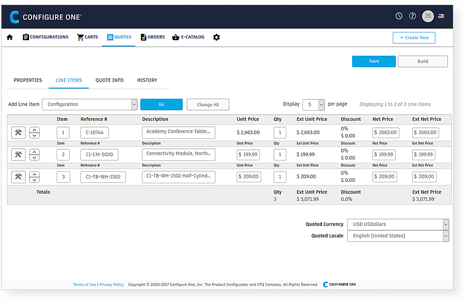
Task: Switch to the History tab
Action: [x=147, y=80]
